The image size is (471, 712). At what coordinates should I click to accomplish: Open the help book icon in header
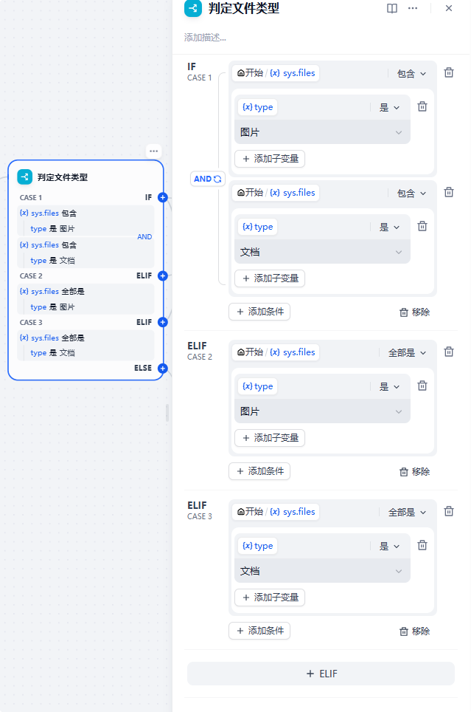392,8
